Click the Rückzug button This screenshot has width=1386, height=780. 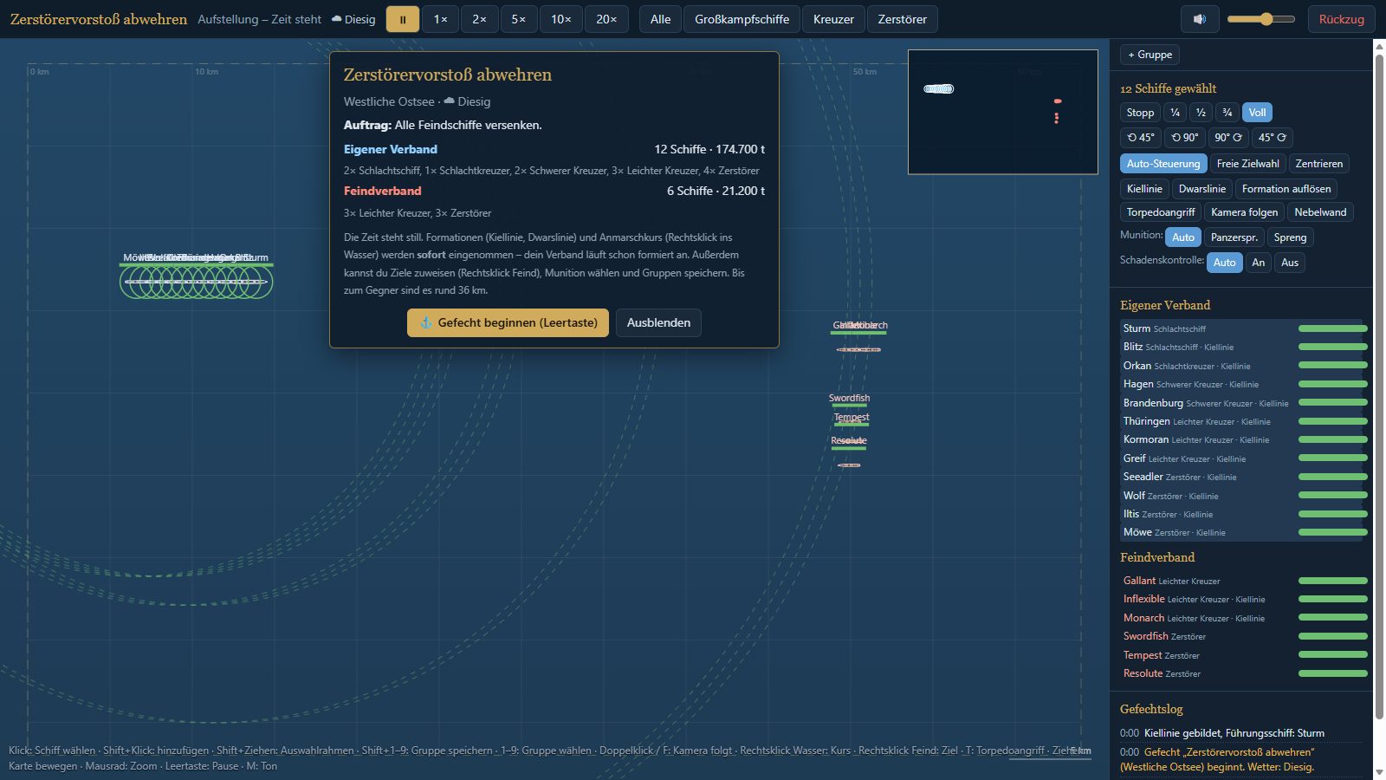pos(1341,19)
